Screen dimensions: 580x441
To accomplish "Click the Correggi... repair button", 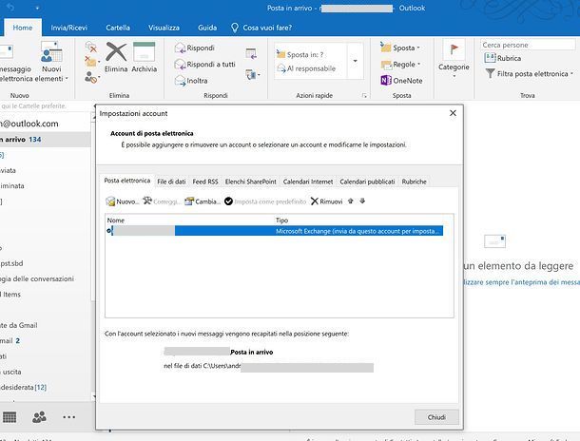I will 162,201.
